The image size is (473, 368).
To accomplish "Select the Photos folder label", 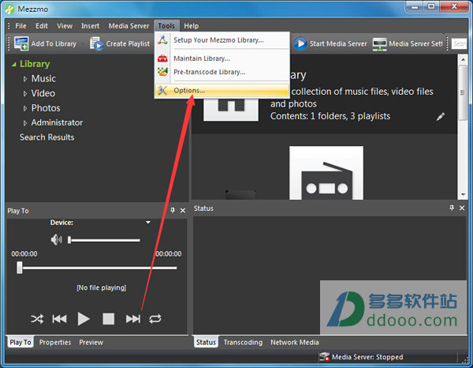I will [46, 108].
